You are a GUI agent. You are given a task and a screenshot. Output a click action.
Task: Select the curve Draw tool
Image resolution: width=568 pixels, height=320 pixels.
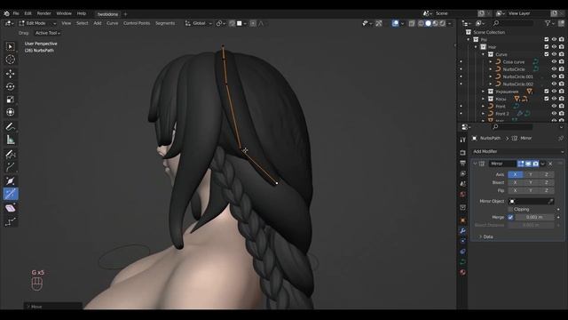coord(10,154)
